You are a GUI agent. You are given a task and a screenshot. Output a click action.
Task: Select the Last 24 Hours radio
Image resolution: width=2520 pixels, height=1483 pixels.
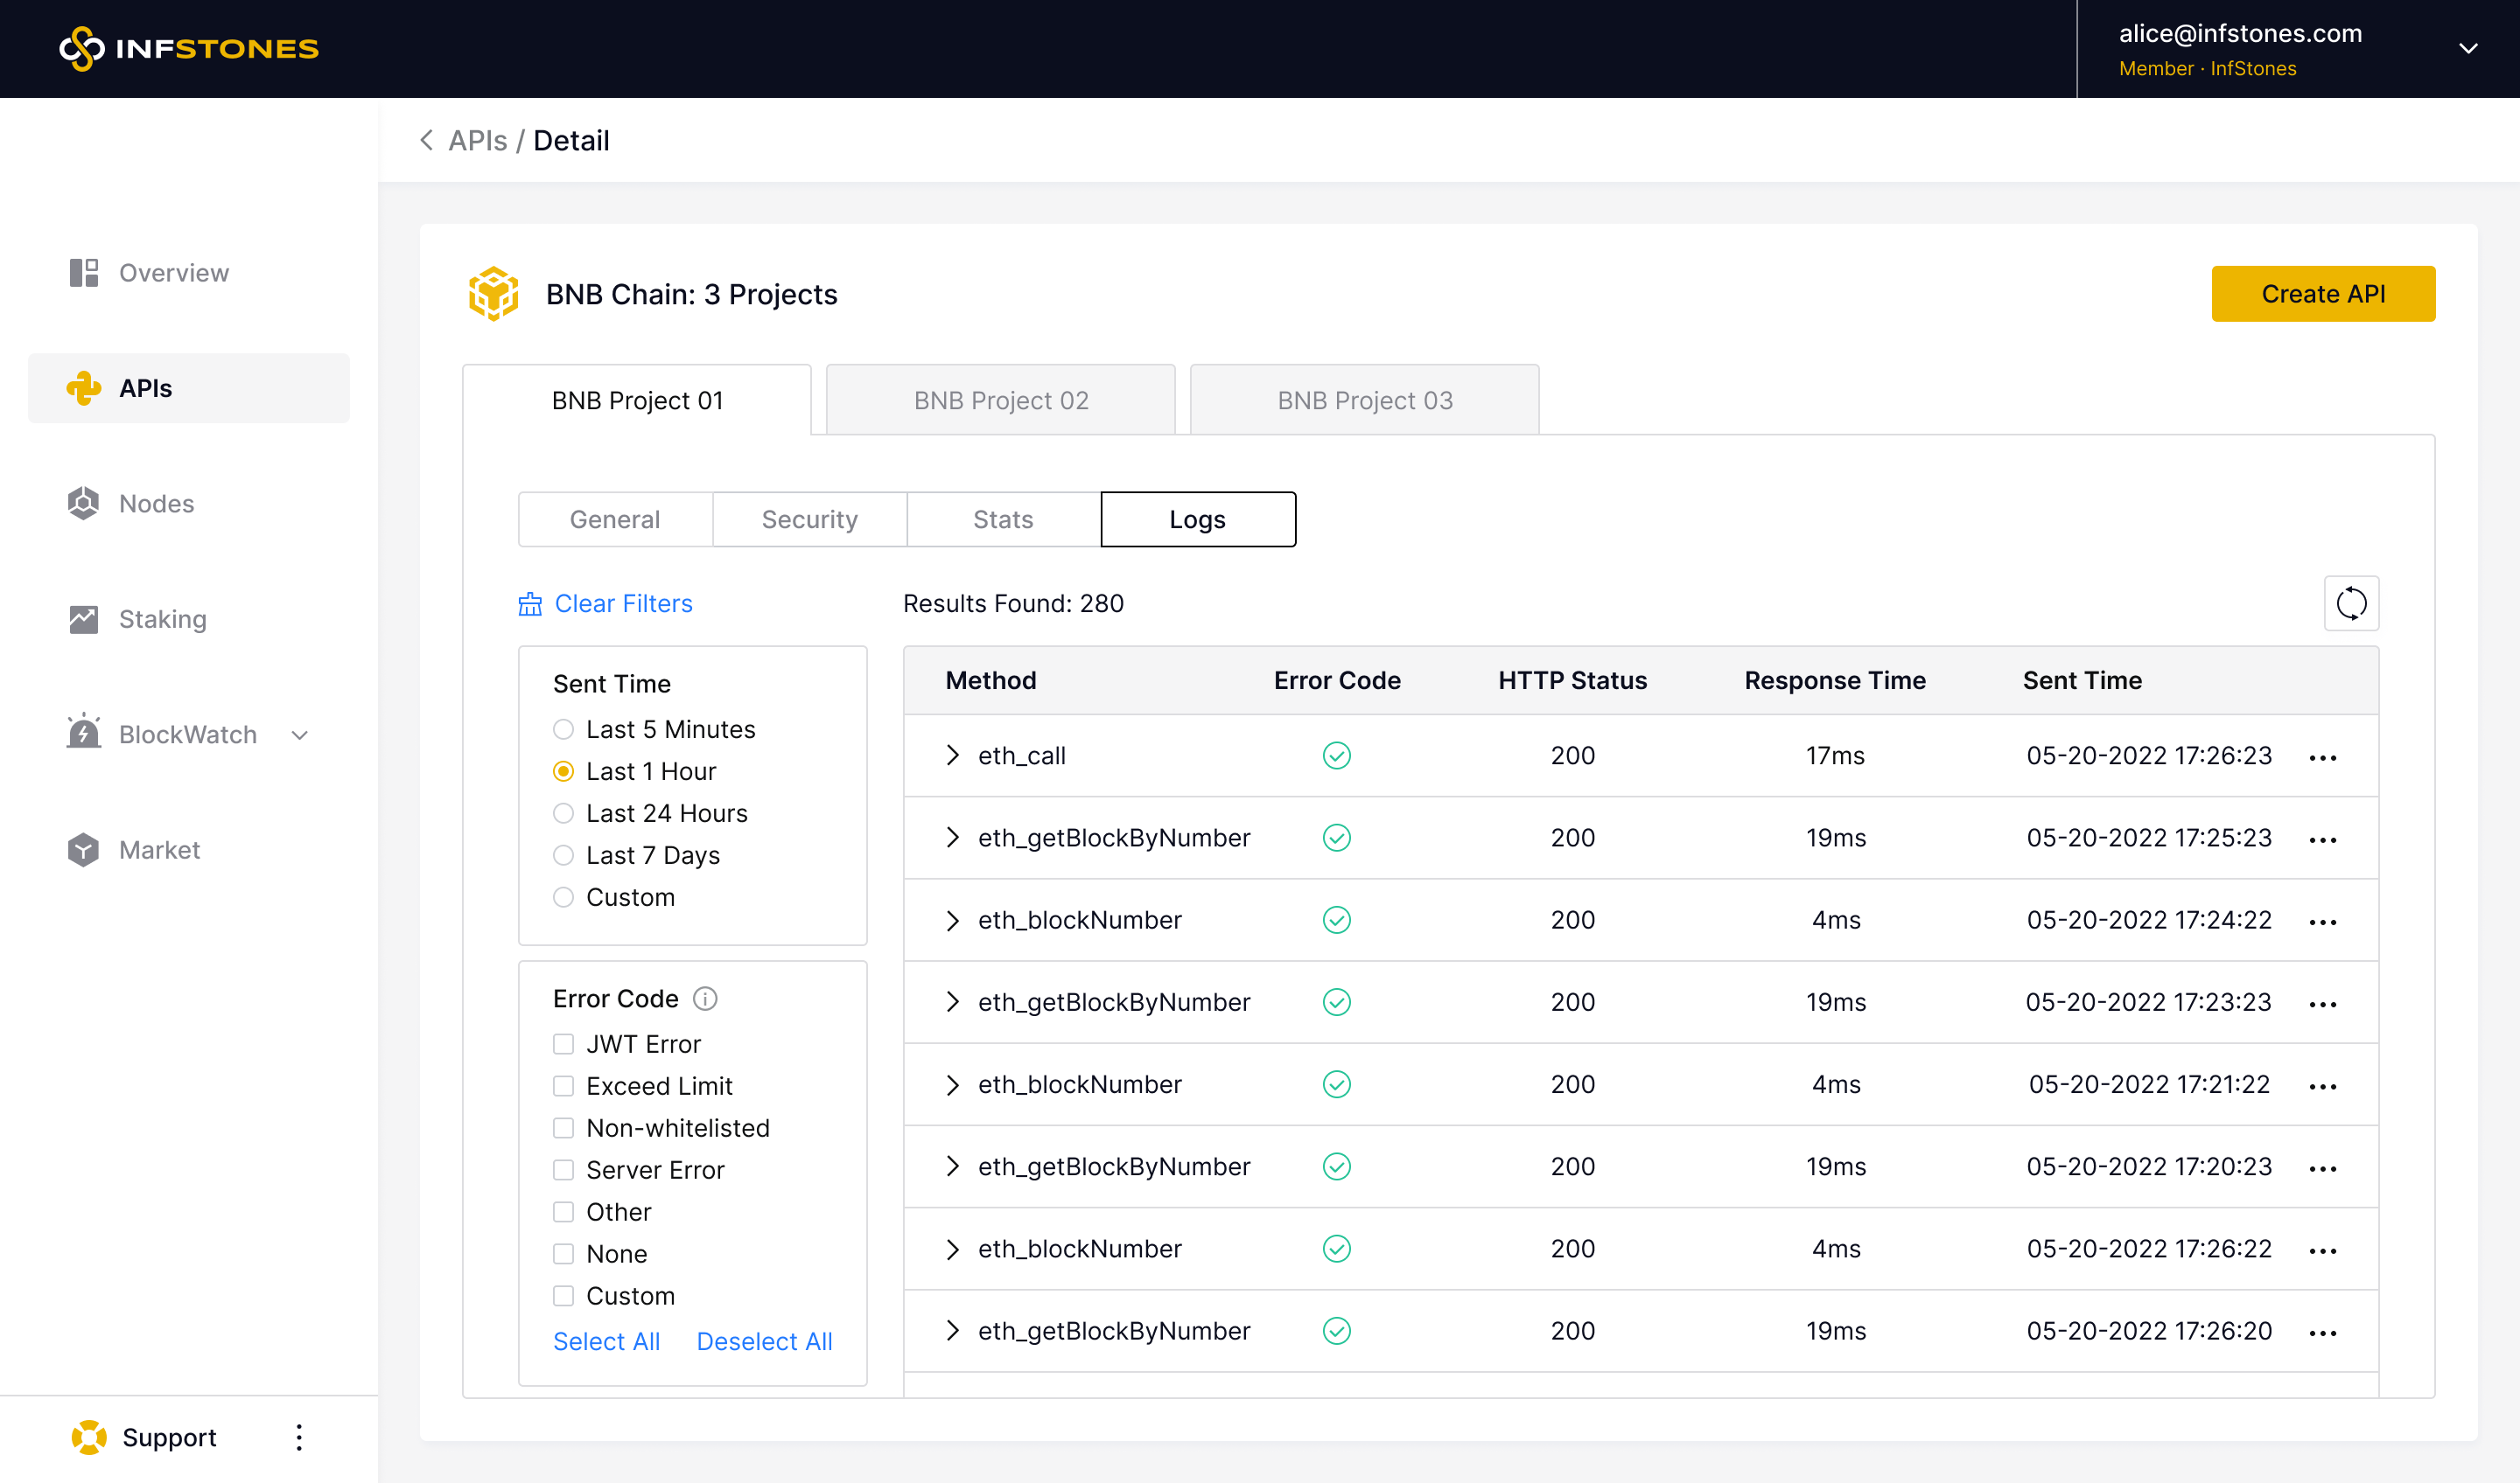[564, 813]
